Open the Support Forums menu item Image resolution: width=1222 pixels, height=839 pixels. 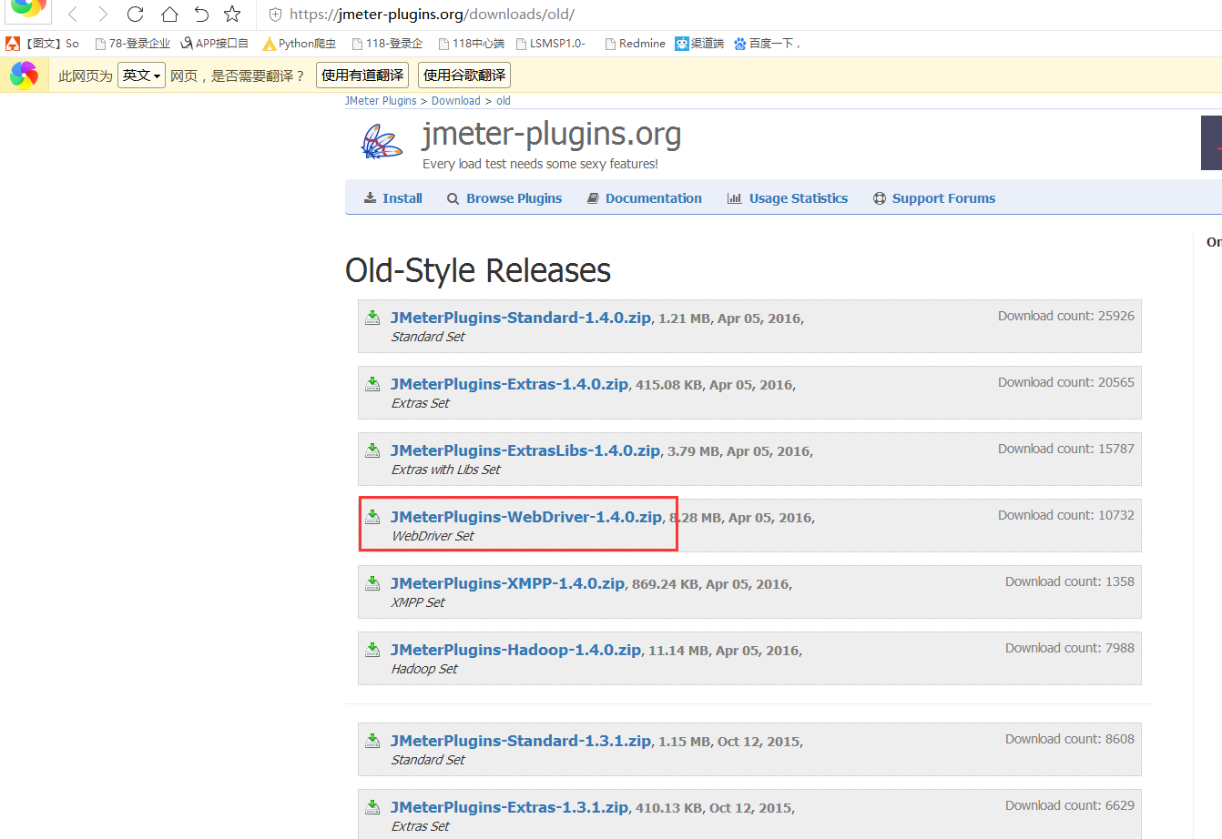(x=934, y=198)
